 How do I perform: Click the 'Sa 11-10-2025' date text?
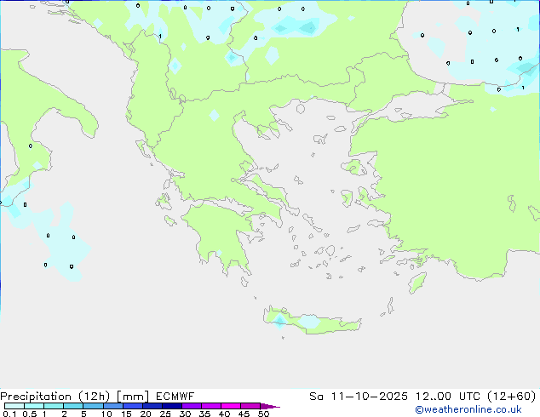point(359,397)
